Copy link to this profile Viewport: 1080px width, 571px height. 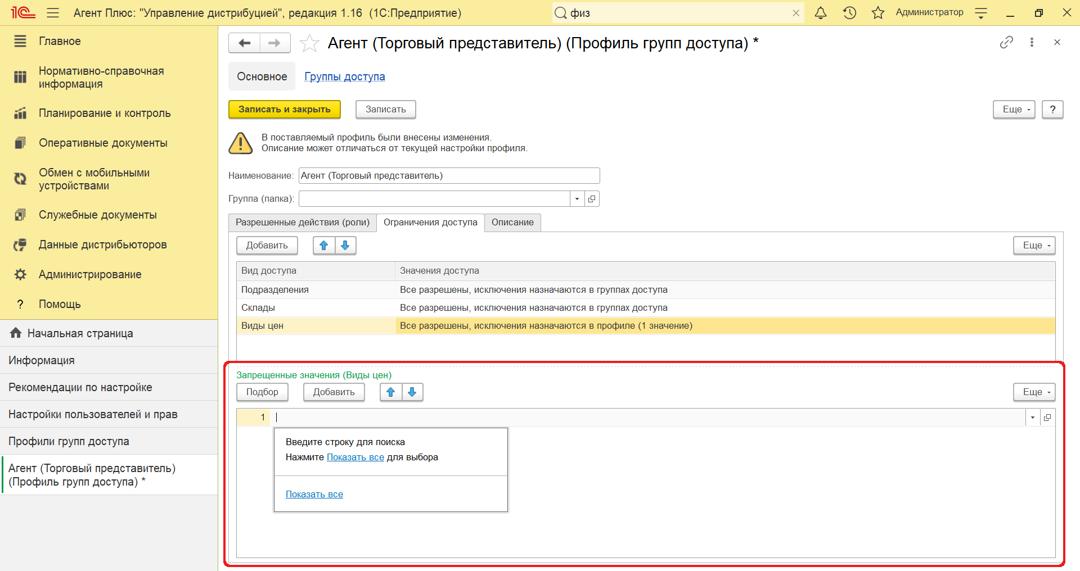point(1006,42)
